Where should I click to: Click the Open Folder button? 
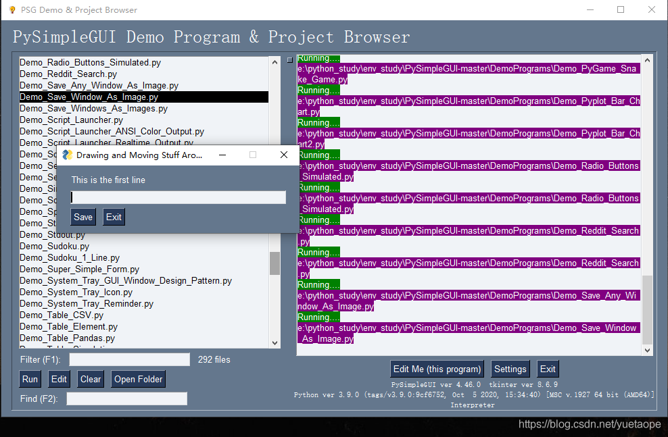tap(138, 379)
